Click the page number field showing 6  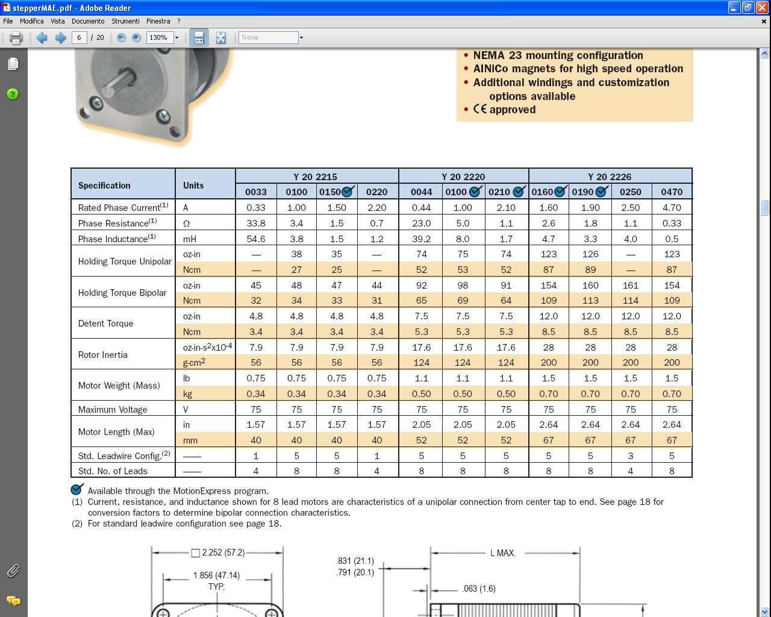79,37
